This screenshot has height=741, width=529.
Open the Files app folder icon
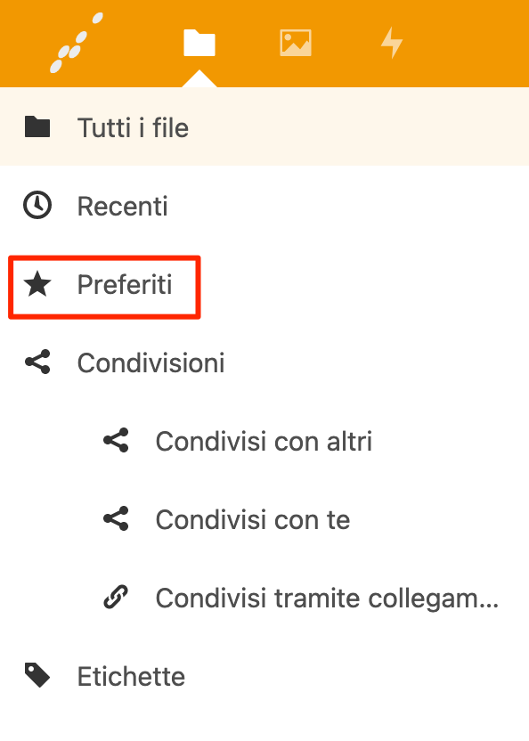(x=199, y=43)
